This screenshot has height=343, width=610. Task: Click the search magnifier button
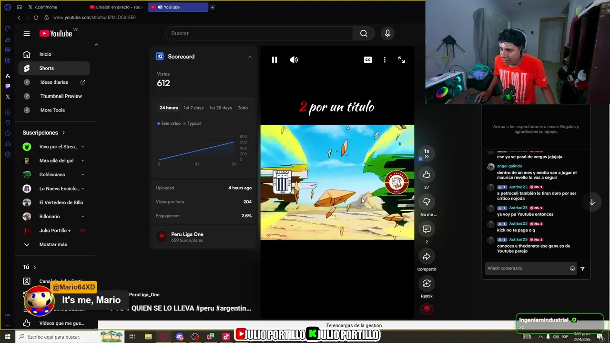tap(364, 33)
